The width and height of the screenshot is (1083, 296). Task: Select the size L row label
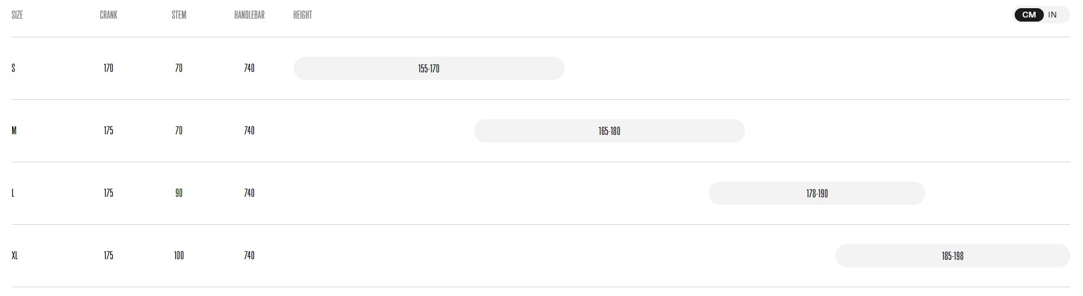pos(13,193)
